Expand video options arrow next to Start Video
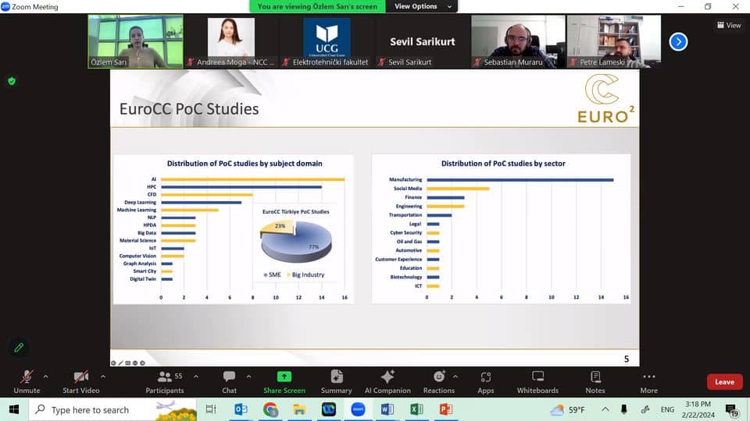Viewport: 750px width, 421px height. 103,377
